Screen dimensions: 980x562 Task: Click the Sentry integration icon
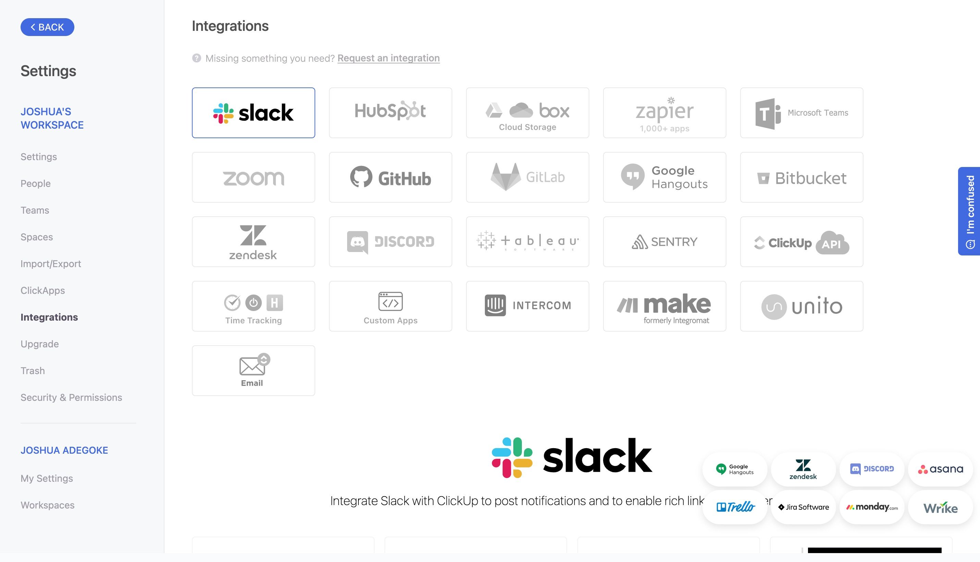coord(664,241)
